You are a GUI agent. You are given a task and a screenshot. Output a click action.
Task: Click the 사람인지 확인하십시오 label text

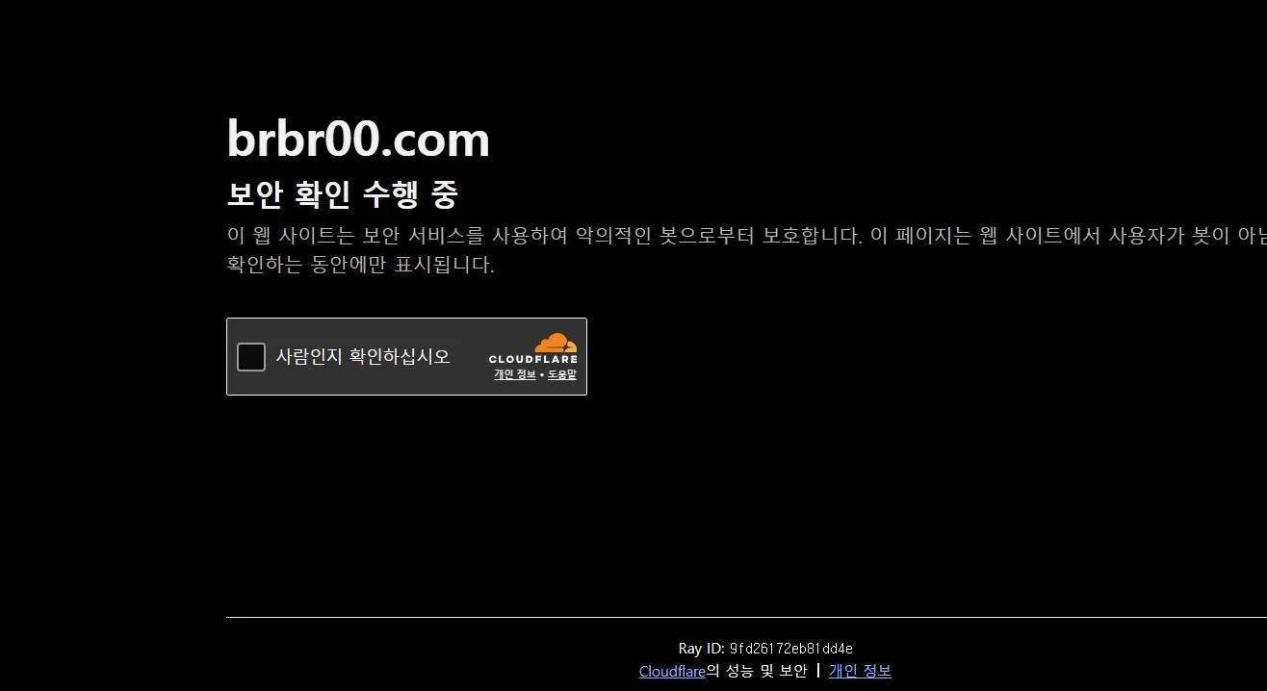coord(363,356)
